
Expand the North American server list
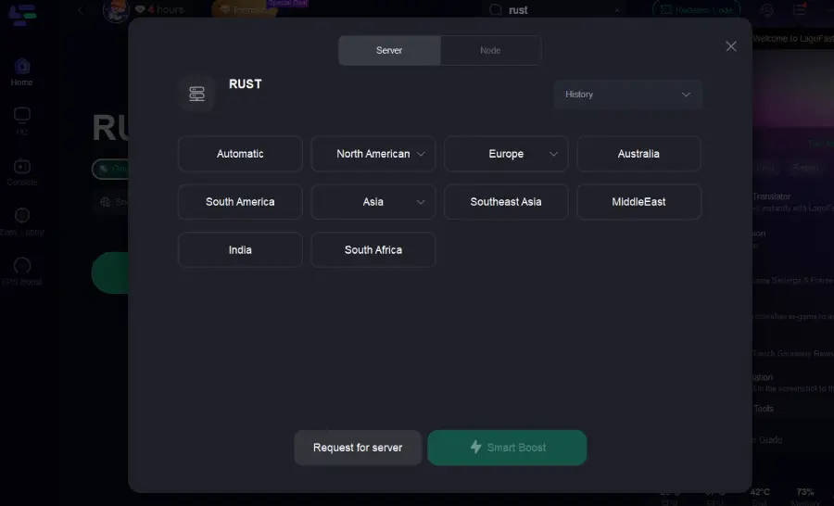421,154
